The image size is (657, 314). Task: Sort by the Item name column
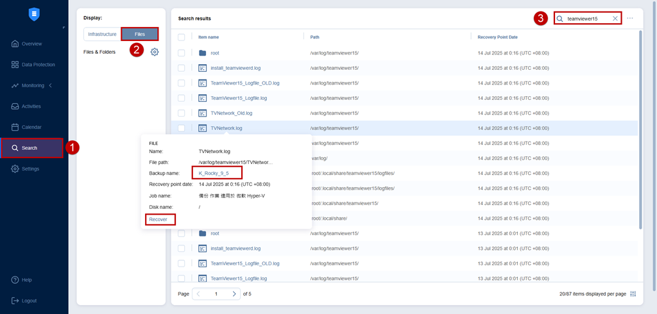point(209,37)
